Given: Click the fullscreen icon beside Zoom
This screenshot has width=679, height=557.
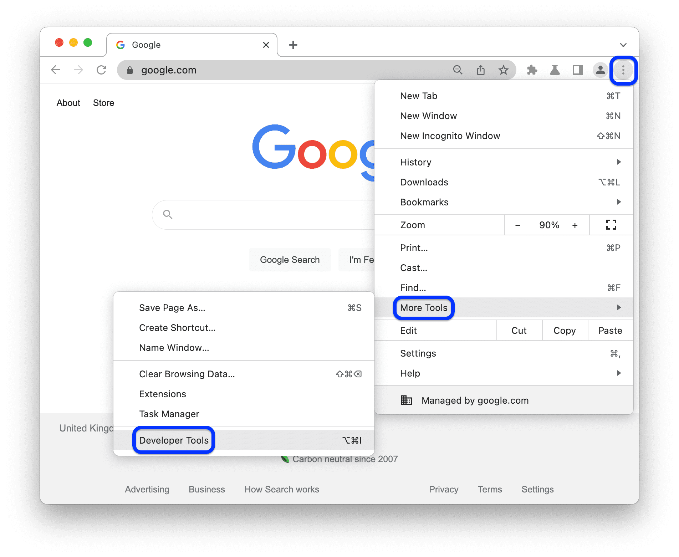Looking at the screenshot, I should [x=611, y=225].
